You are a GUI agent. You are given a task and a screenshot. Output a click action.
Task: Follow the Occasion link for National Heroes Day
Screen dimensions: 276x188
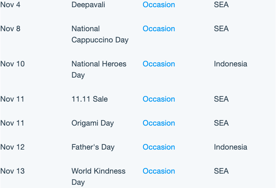159,64
